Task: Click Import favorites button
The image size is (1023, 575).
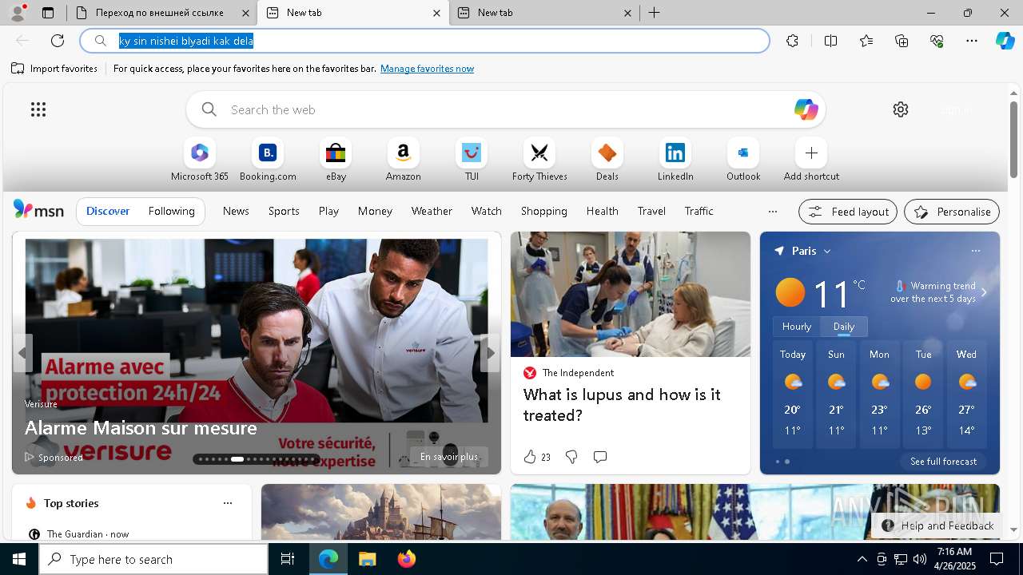Action: point(54,69)
